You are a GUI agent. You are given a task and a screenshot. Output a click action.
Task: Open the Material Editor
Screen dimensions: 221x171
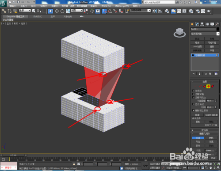tap(191, 11)
